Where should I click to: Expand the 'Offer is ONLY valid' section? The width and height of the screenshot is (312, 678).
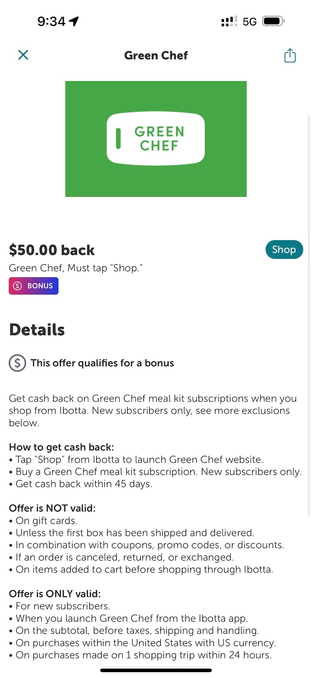pos(55,594)
